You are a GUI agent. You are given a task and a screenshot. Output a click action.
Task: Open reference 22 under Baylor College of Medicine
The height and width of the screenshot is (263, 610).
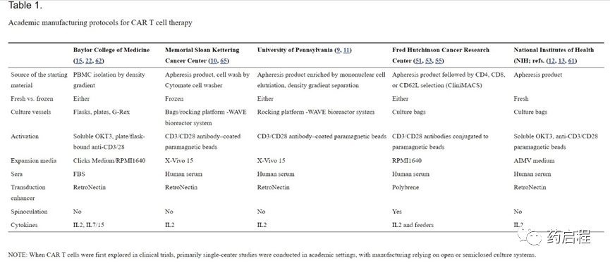(89, 61)
